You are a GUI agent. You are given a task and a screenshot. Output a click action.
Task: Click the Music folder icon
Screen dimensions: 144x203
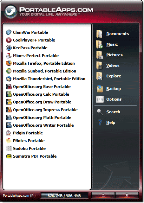pyautogui.click(x=99, y=44)
